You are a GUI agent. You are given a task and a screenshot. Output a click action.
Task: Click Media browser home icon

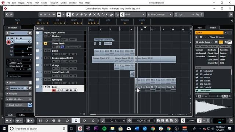(201, 37)
